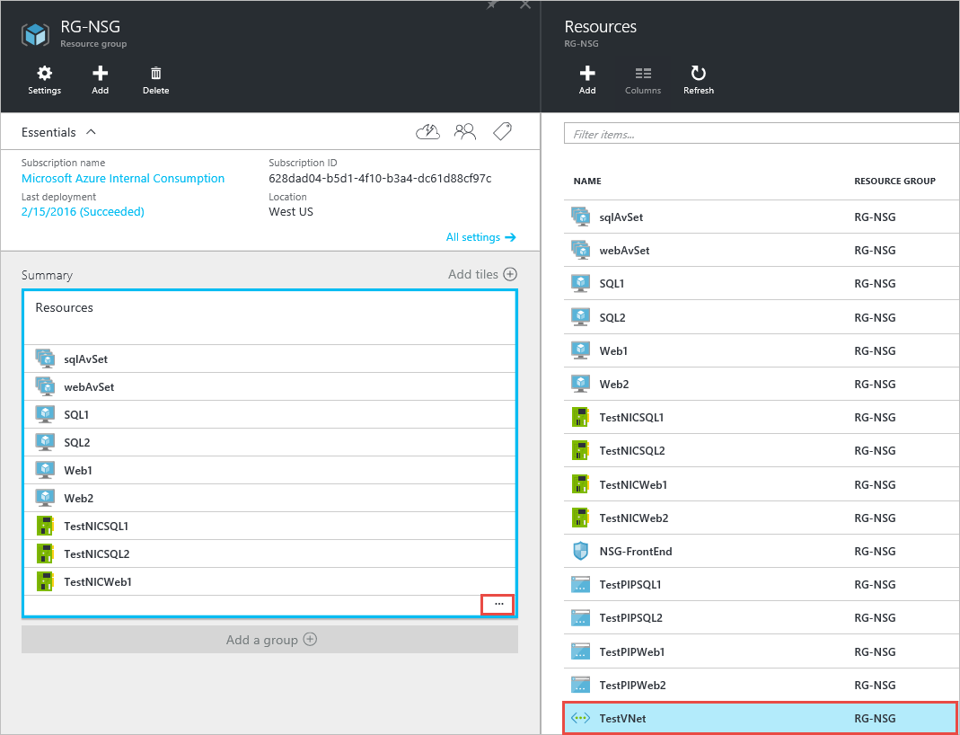Viewport: 960px width, 735px height.
Task: Click Add tiles button
Action: tap(482, 274)
